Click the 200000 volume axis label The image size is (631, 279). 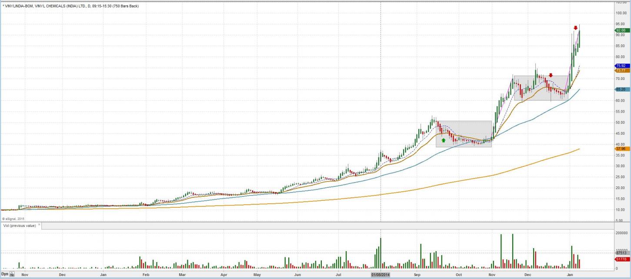[622, 233]
